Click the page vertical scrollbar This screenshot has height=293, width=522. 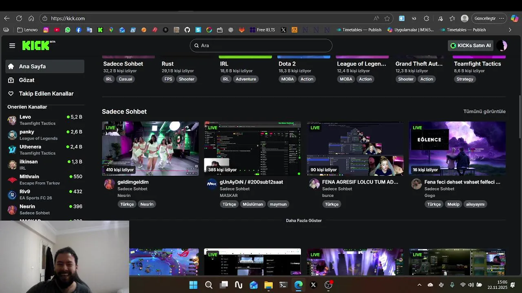click(520, 117)
